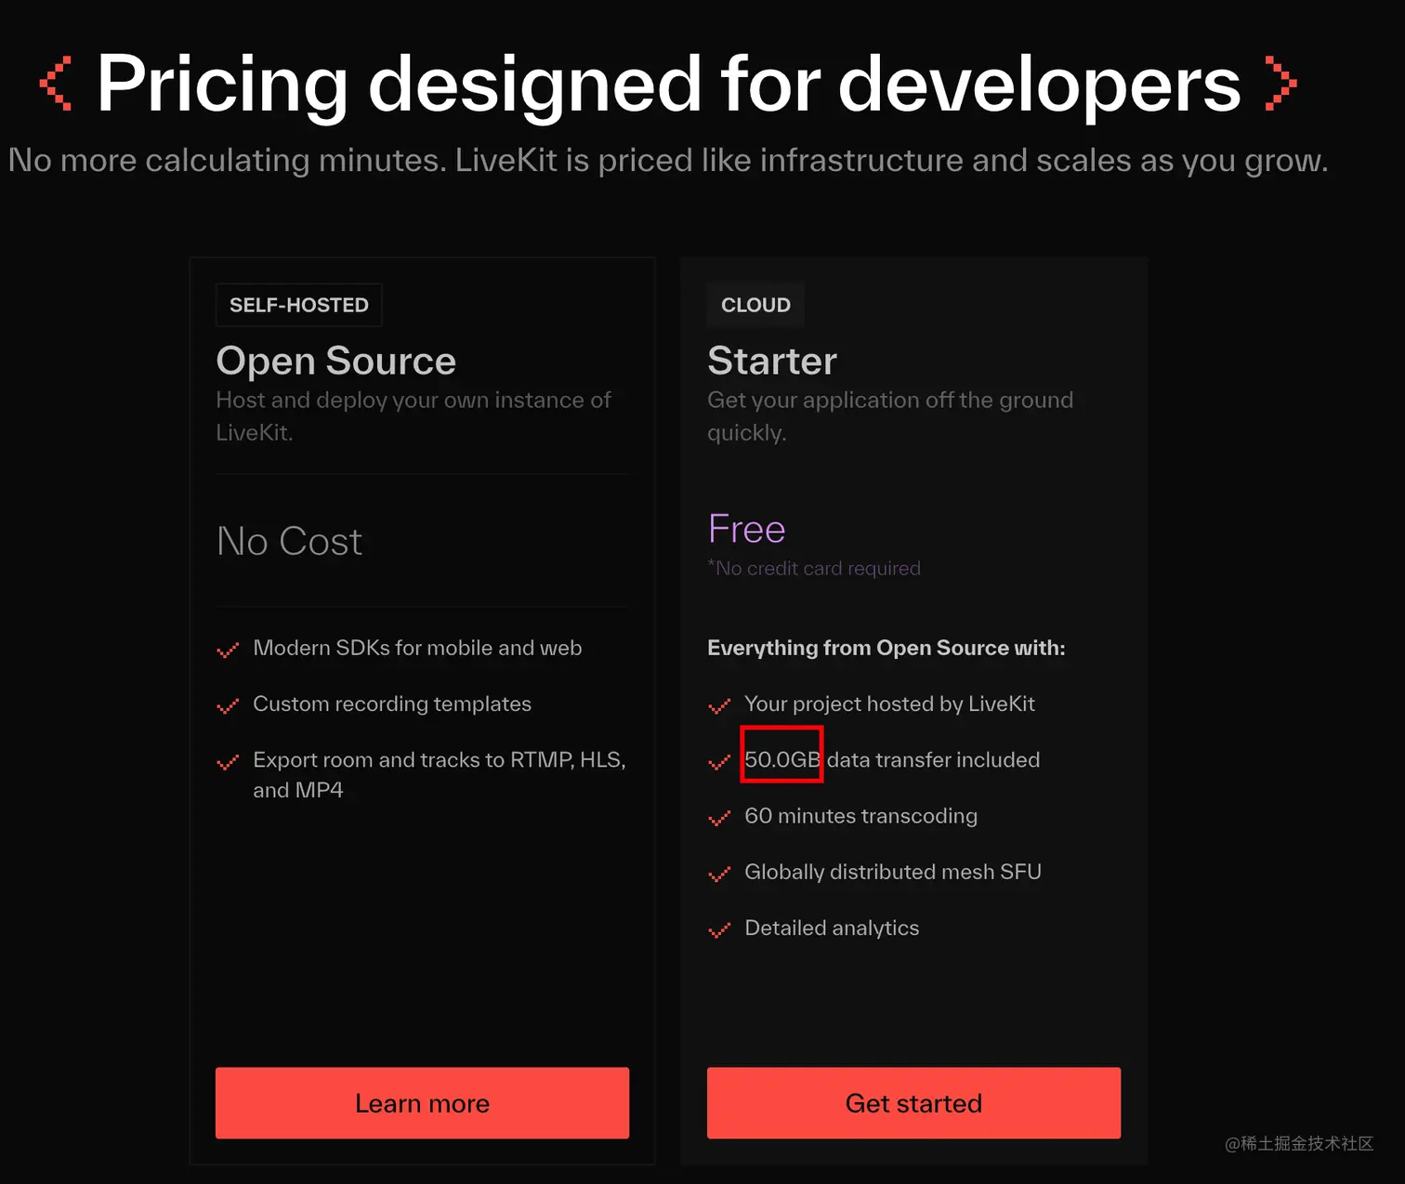This screenshot has height=1184, width=1405.
Task: Click checkmark beside Globally distributed mesh SFU
Action: click(719, 875)
